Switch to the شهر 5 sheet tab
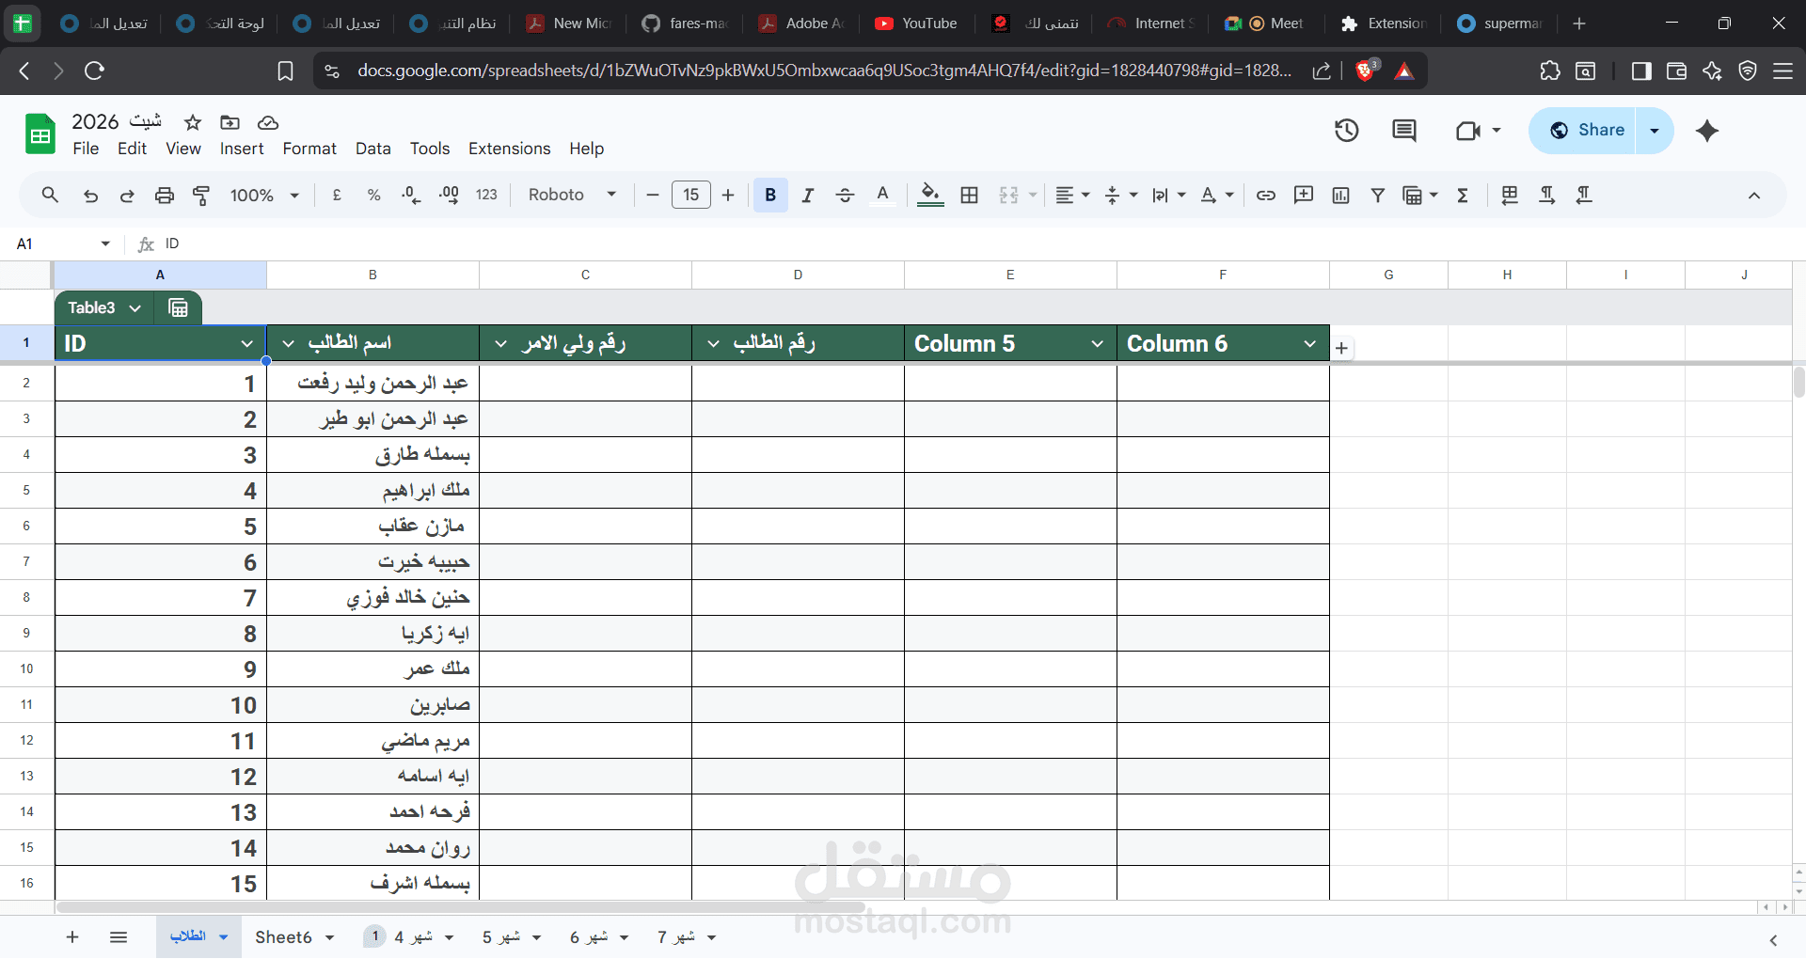 tap(512, 937)
